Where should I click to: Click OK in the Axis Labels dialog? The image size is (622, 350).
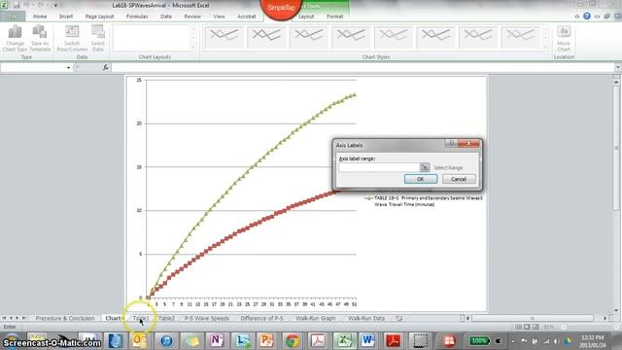(421, 179)
